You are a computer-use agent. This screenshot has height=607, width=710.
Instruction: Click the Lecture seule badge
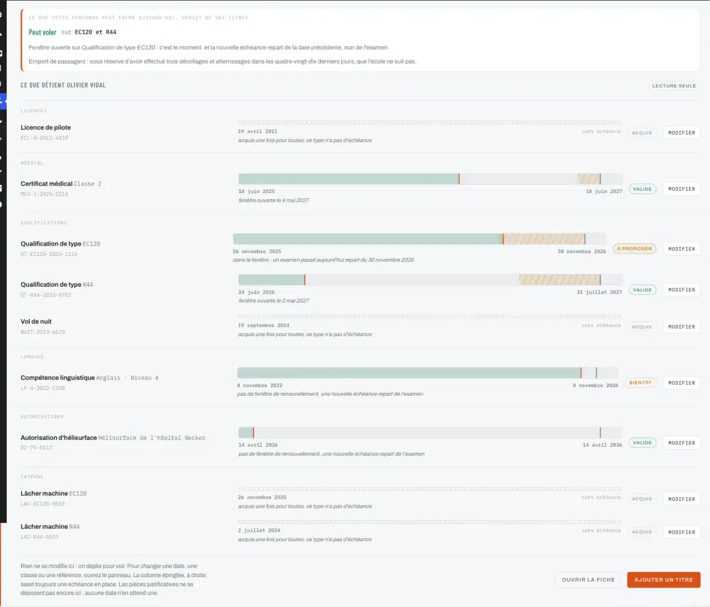[x=674, y=86]
